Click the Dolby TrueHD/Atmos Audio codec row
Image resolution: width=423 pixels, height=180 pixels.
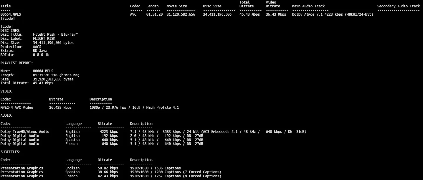click(x=25, y=132)
